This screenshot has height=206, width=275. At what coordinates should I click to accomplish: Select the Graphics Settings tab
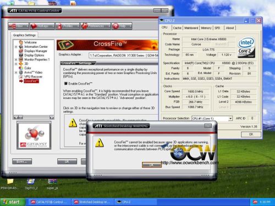coord(24,35)
